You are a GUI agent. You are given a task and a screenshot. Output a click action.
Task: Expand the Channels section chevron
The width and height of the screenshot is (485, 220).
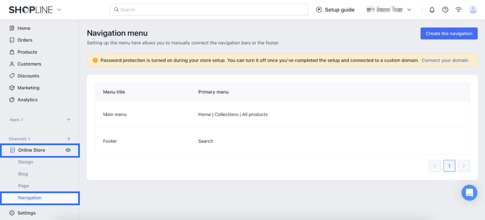point(29,139)
